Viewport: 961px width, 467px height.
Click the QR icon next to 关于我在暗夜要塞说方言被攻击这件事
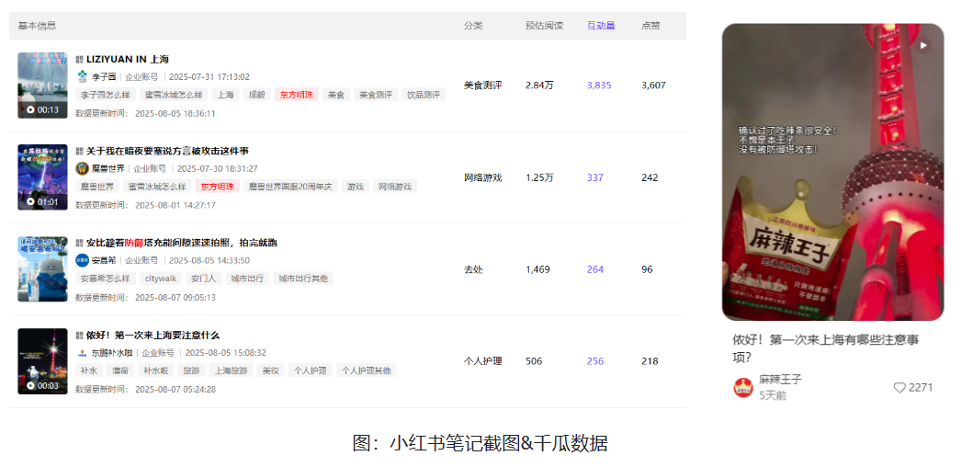(x=79, y=152)
